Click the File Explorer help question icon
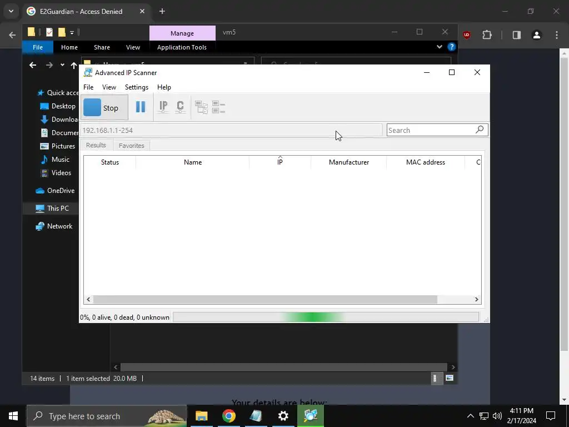 [x=451, y=47]
